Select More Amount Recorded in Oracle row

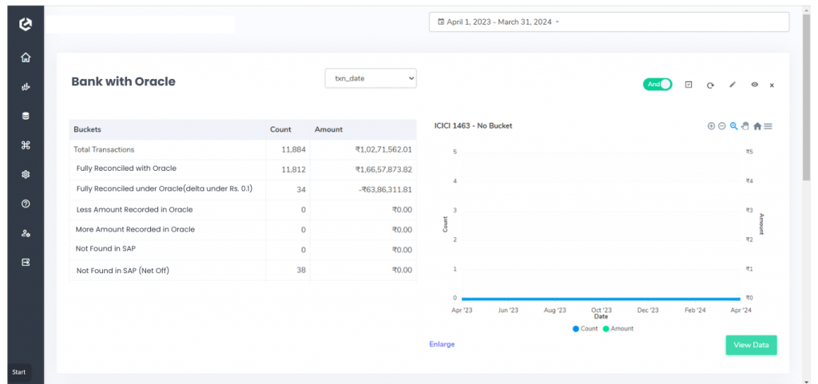click(243, 230)
